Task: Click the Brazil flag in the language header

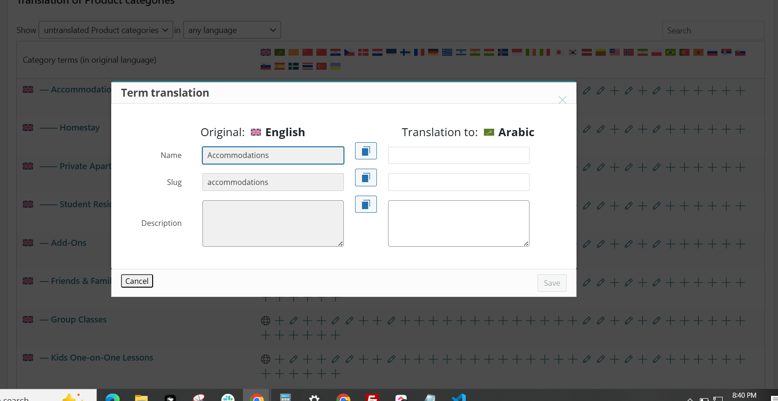Action: (671, 53)
